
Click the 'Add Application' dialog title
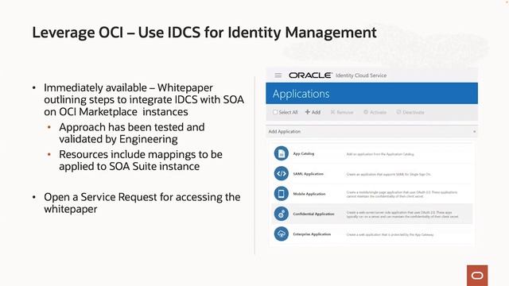[x=285, y=132]
